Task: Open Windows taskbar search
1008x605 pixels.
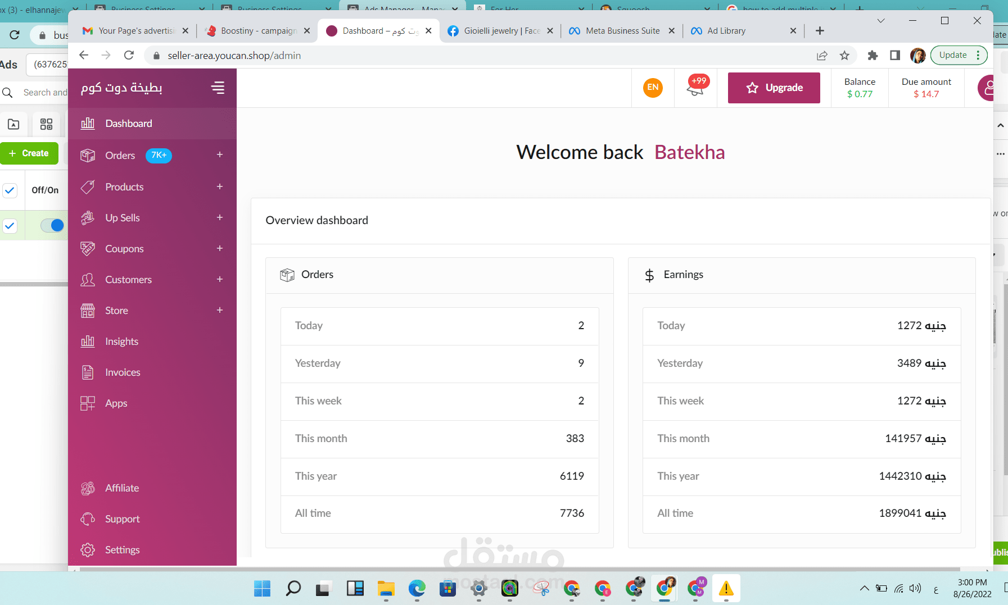Action: point(293,588)
